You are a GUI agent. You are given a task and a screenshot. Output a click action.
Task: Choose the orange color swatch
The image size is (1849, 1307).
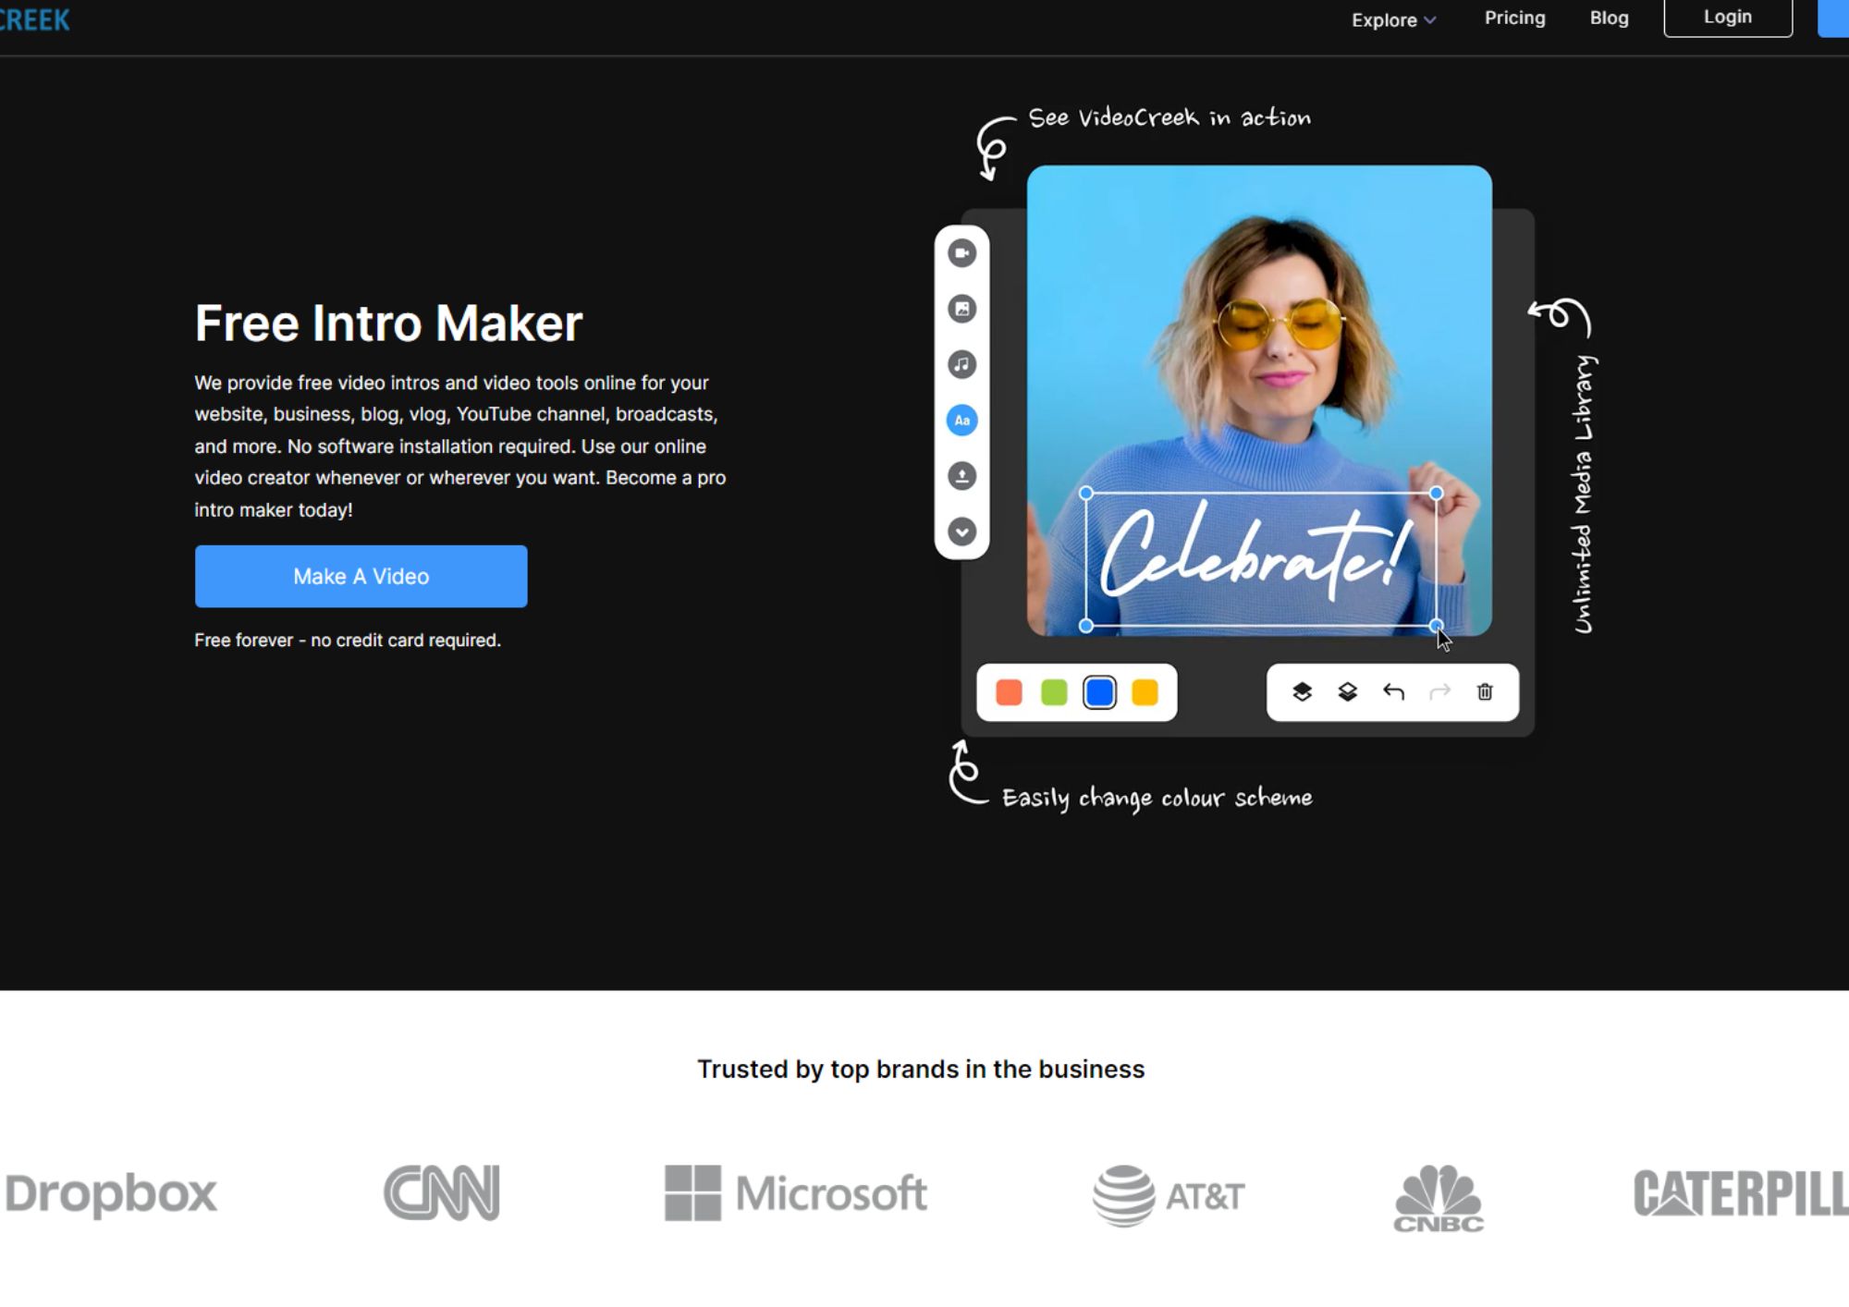[x=1009, y=692]
